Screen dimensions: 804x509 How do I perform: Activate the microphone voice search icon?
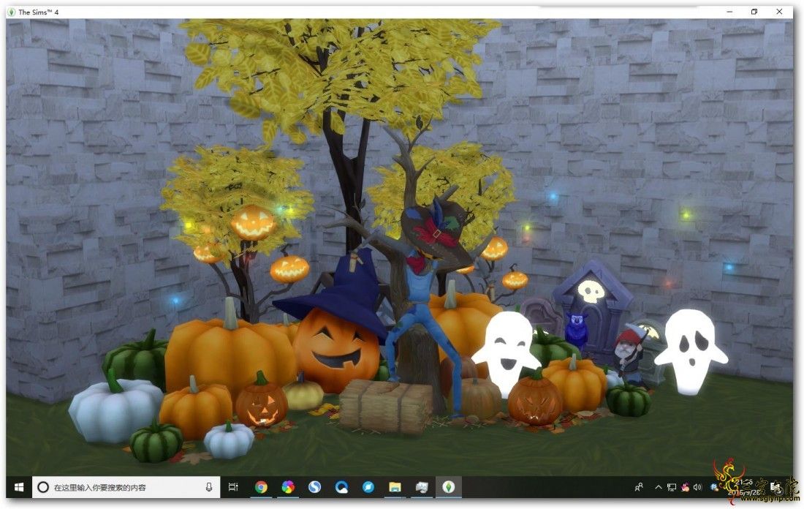pos(209,488)
